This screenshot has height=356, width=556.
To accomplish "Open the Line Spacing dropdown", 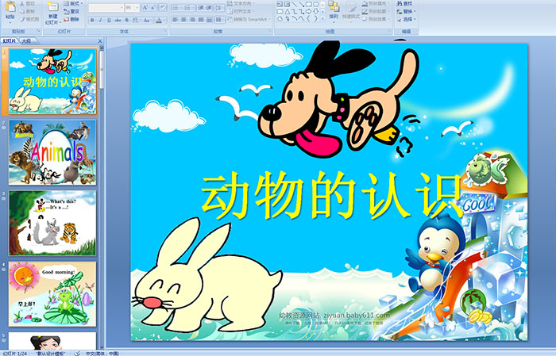I will click(219, 8).
